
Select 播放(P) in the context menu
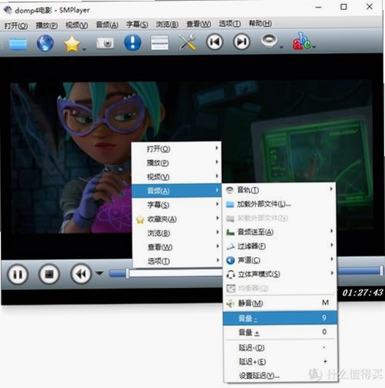click(176, 163)
